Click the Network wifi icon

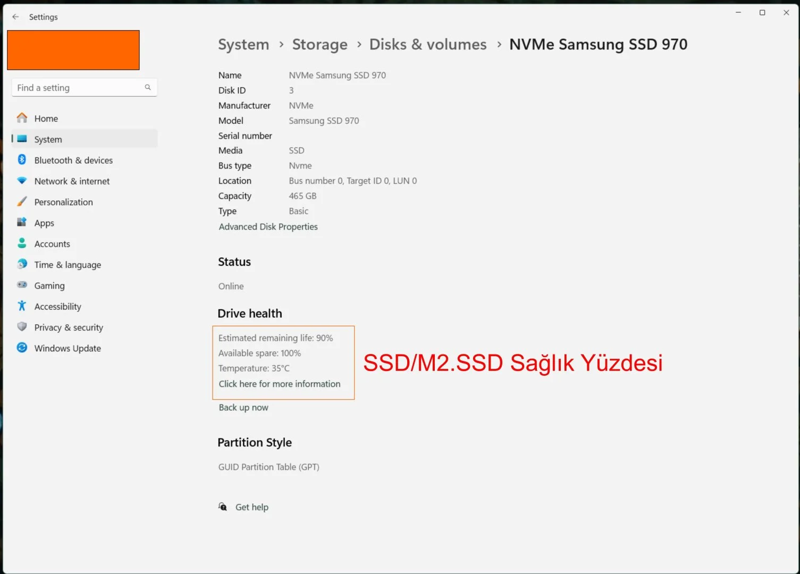[x=22, y=181]
